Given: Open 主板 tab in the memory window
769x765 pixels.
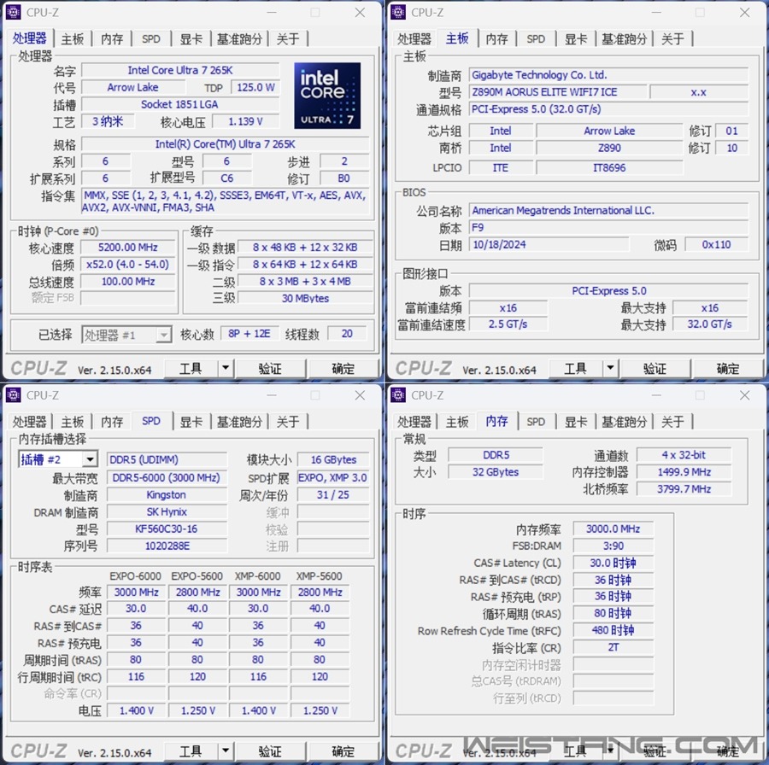Looking at the screenshot, I should tap(457, 422).
